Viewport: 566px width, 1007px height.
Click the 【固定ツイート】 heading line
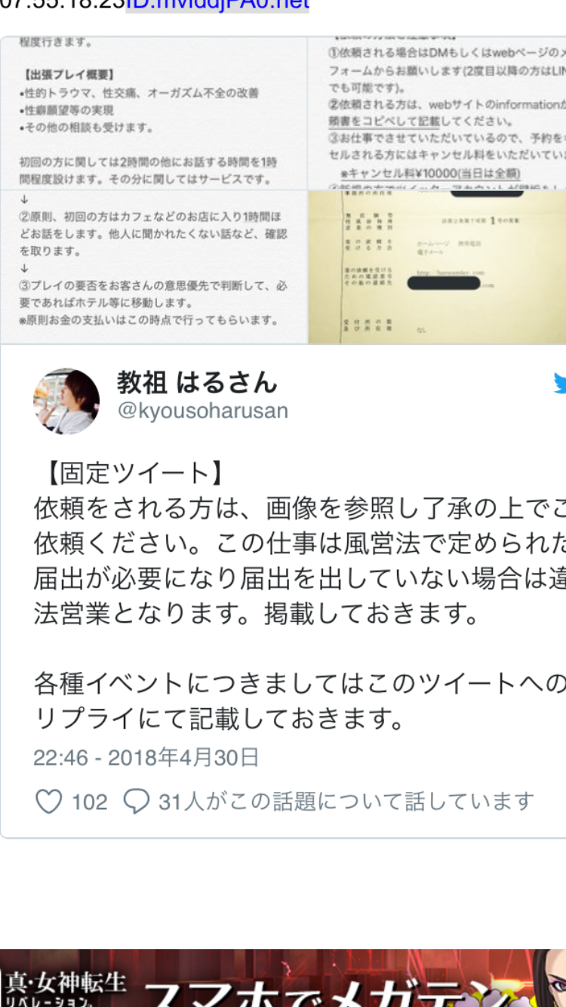(130, 473)
